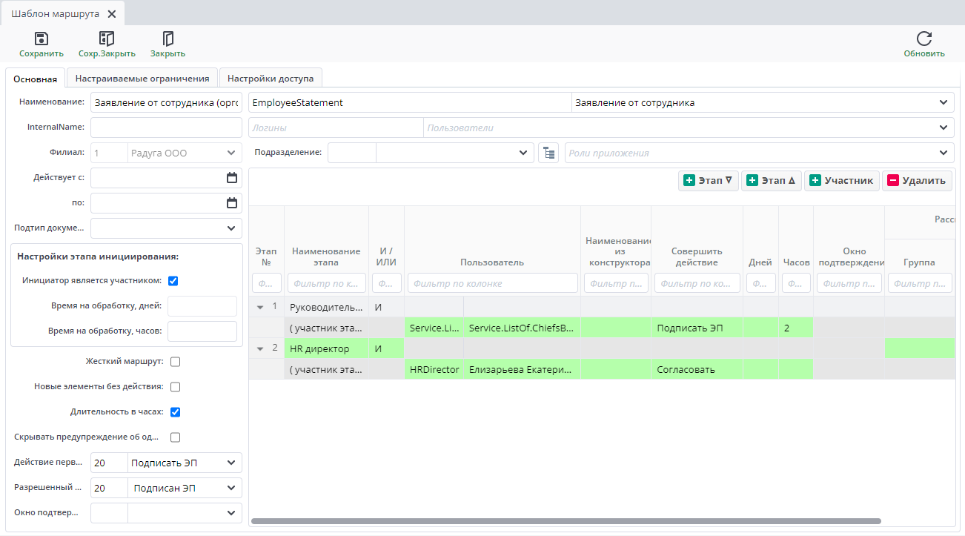Enable the Жесткий маршрут checkbox
Screen dimensions: 965x536
pyautogui.click(x=176, y=362)
